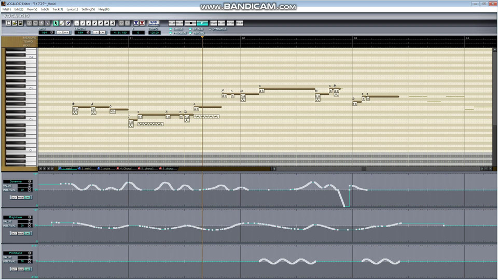This screenshot has height=280, width=498.
Task: Save the sequence with floppy disk icon
Action: coord(21,23)
